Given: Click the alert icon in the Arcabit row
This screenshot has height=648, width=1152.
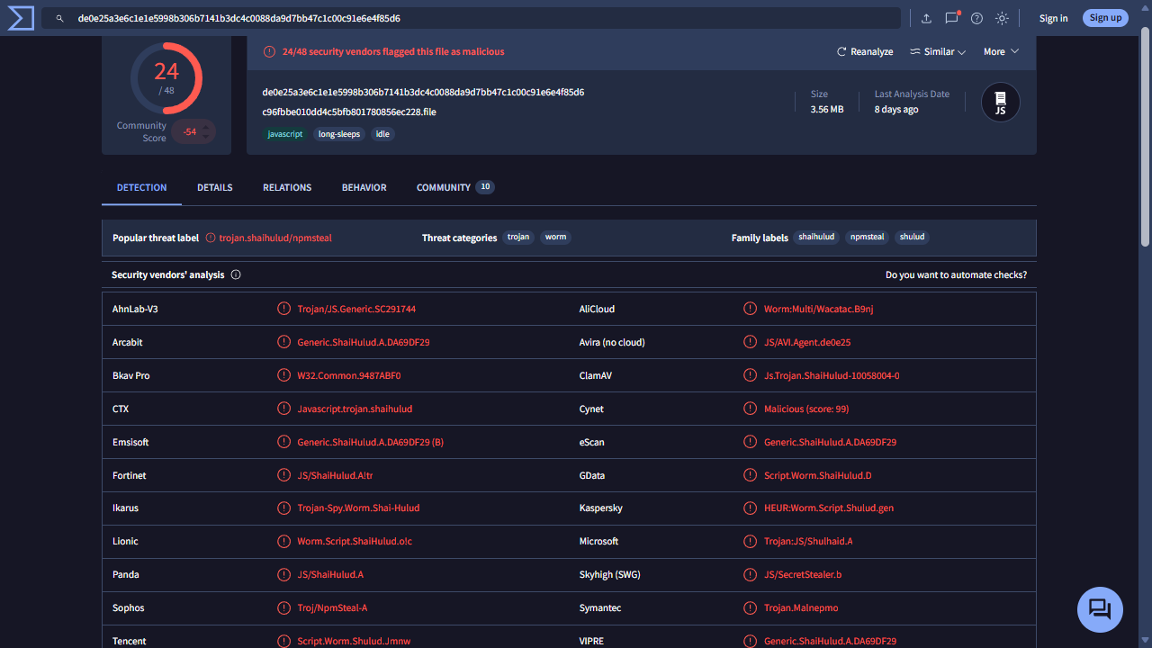Looking at the screenshot, I should pyautogui.click(x=283, y=342).
